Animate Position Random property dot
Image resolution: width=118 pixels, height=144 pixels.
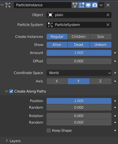[x=115, y=108]
